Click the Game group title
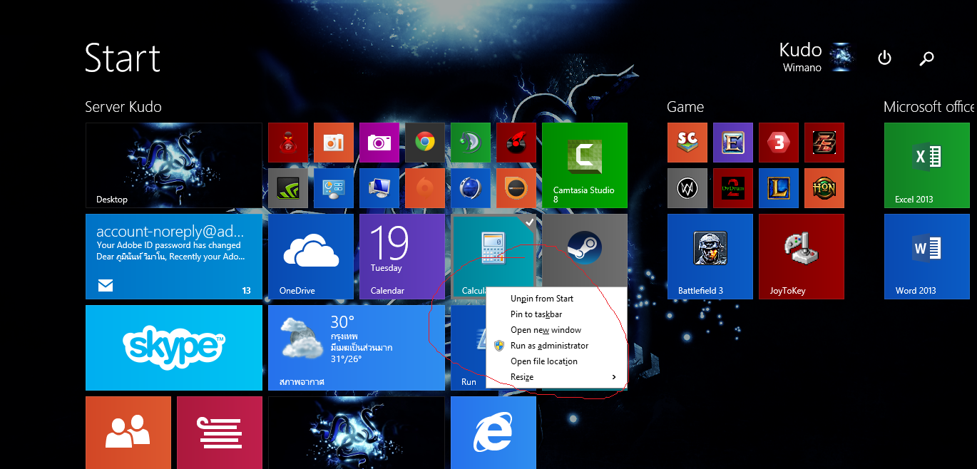The height and width of the screenshot is (469, 977). pos(685,107)
